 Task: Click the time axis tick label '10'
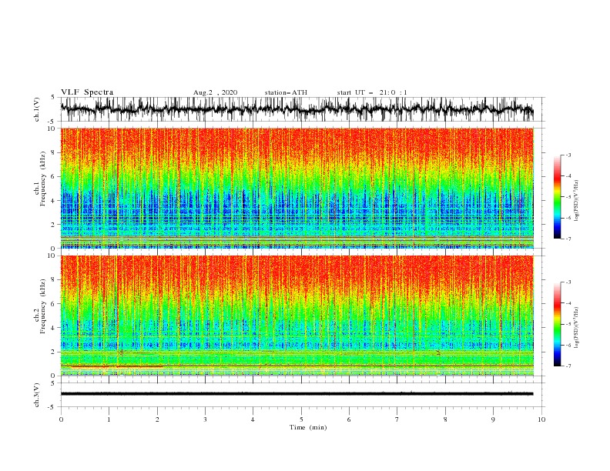[541, 419]
